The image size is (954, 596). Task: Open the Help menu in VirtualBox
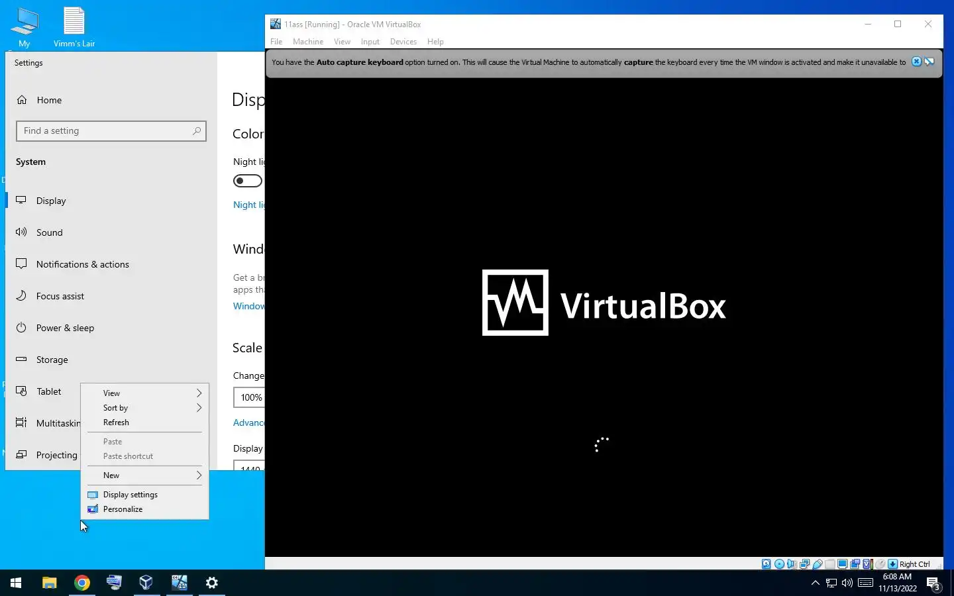(x=435, y=42)
